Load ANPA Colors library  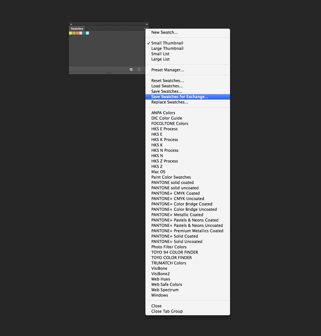[188, 113]
